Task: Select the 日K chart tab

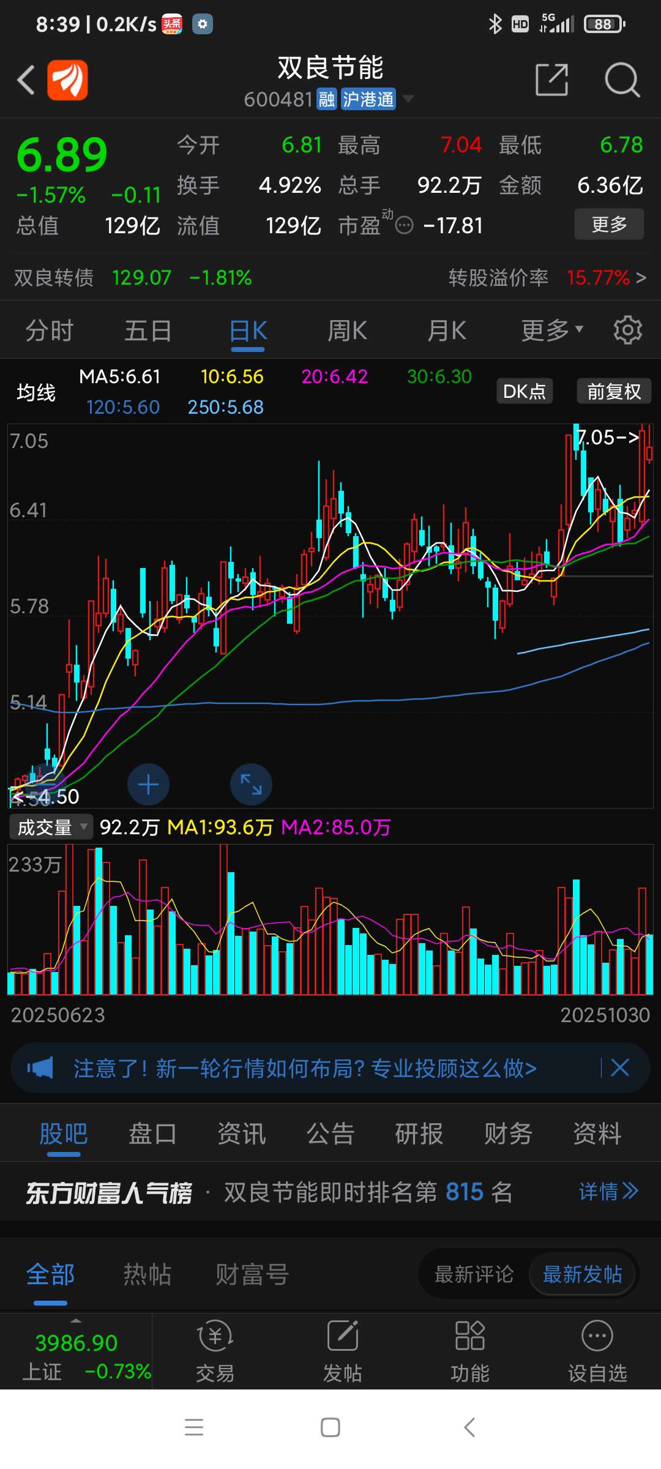Action: 248,331
